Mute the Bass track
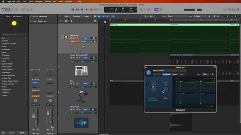Viewport: 241px width, 135px height. pyautogui.click(x=71, y=84)
